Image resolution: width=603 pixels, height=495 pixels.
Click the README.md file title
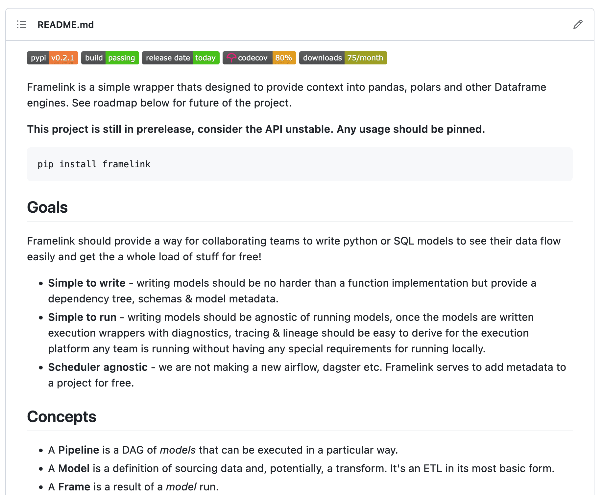[x=66, y=25]
